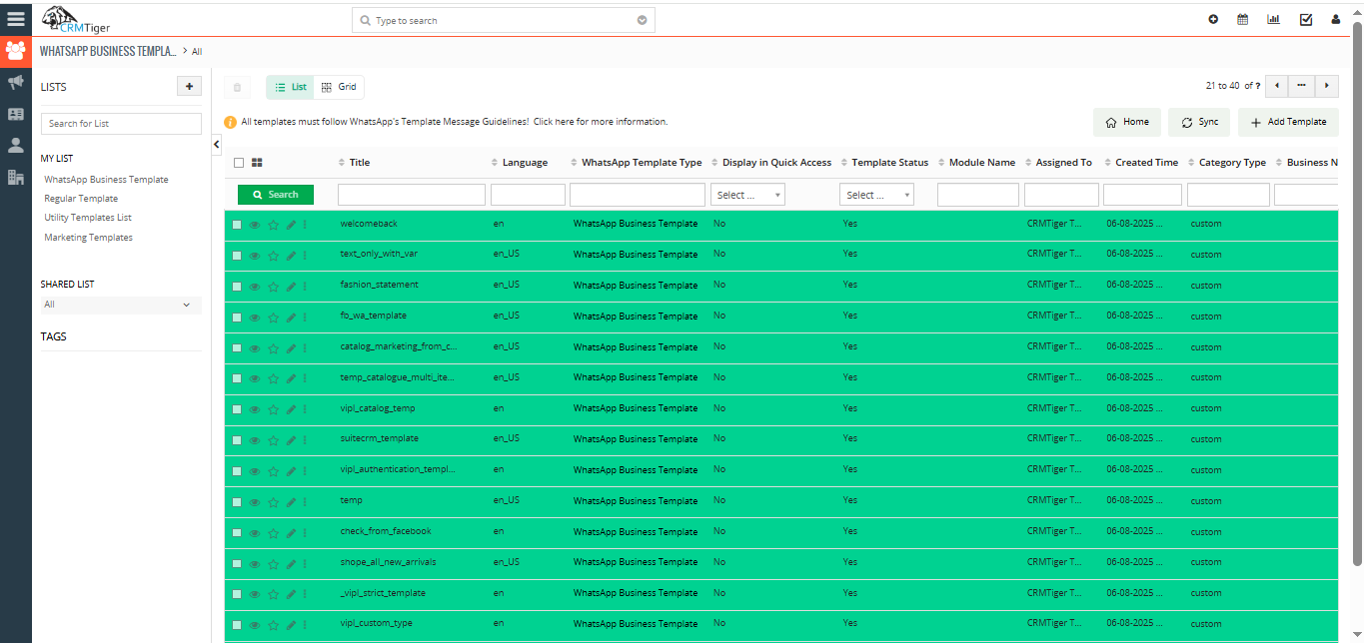The height and width of the screenshot is (643, 1364).
Task: Open Template Status filter dropdown
Action: (876, 195)
